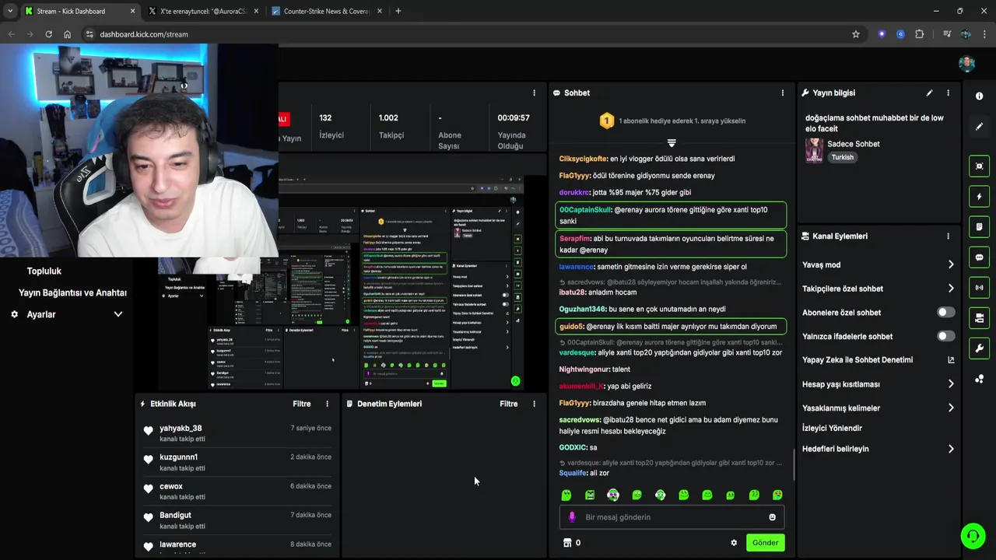Viewport: 996px width, 560px height.
Task: Toggle the broadcast signal sidebar icon
Action: pyautogui.click(x=979, y=288)
